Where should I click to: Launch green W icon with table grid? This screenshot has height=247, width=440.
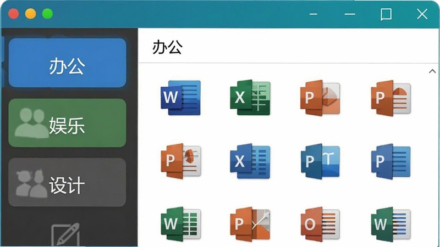[x=181, y=224]
